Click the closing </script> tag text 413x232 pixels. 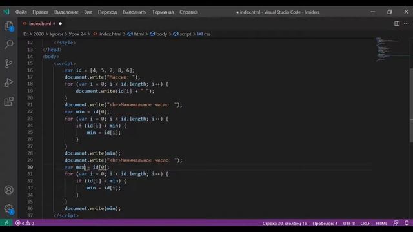(66, 215)
